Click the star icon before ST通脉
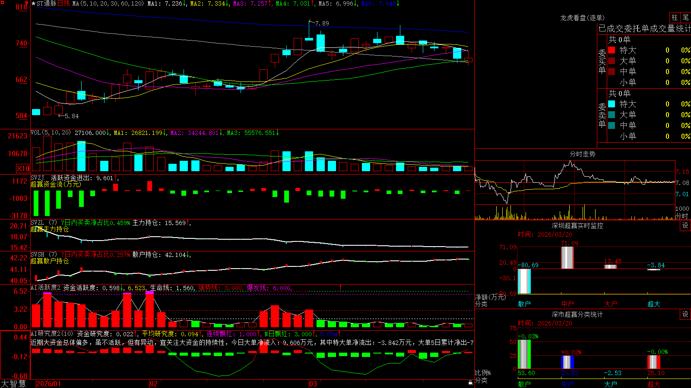The width and height of the screenshot is (691, 388). click(x=34, y=3)
